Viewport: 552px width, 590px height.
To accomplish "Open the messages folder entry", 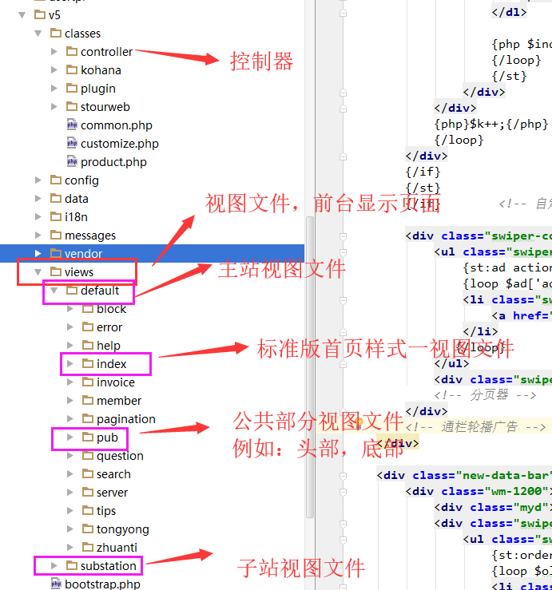I will point(89,236).
